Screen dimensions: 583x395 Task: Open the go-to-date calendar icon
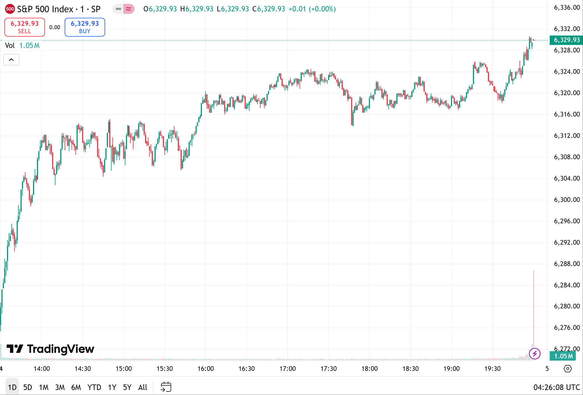[166, 387]
